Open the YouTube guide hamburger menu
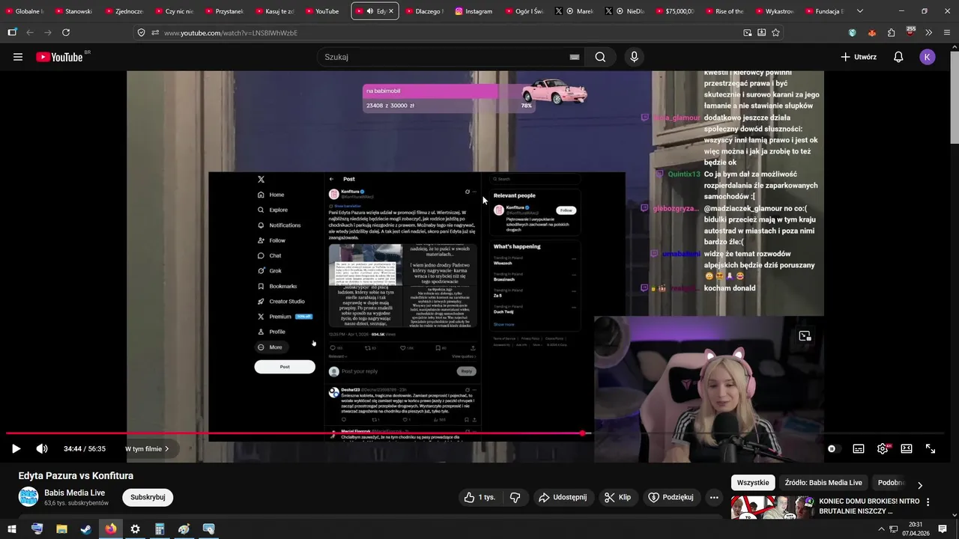Viewport: 959px width, 539px height. [x=18, y=57]
